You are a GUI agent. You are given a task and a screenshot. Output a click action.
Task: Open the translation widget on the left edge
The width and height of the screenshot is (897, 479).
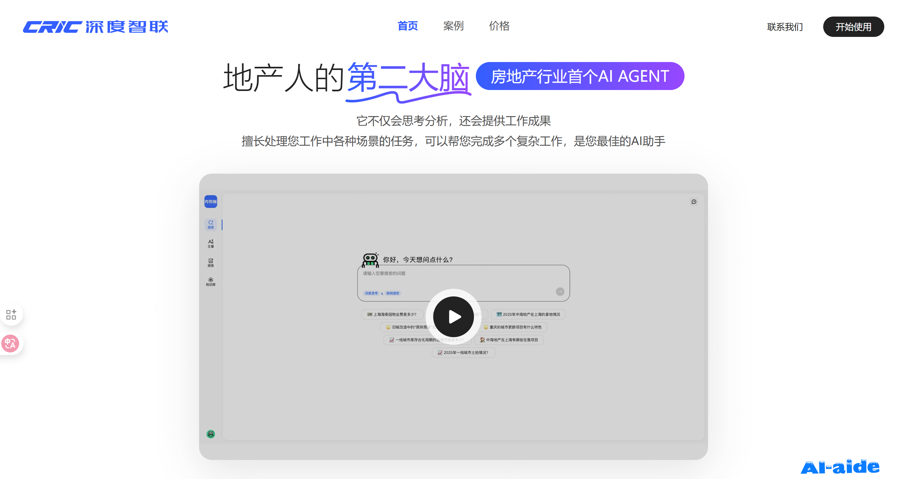click(10, 344)
